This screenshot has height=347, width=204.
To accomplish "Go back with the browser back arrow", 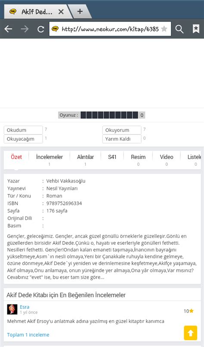I will [x=9, y=29].
